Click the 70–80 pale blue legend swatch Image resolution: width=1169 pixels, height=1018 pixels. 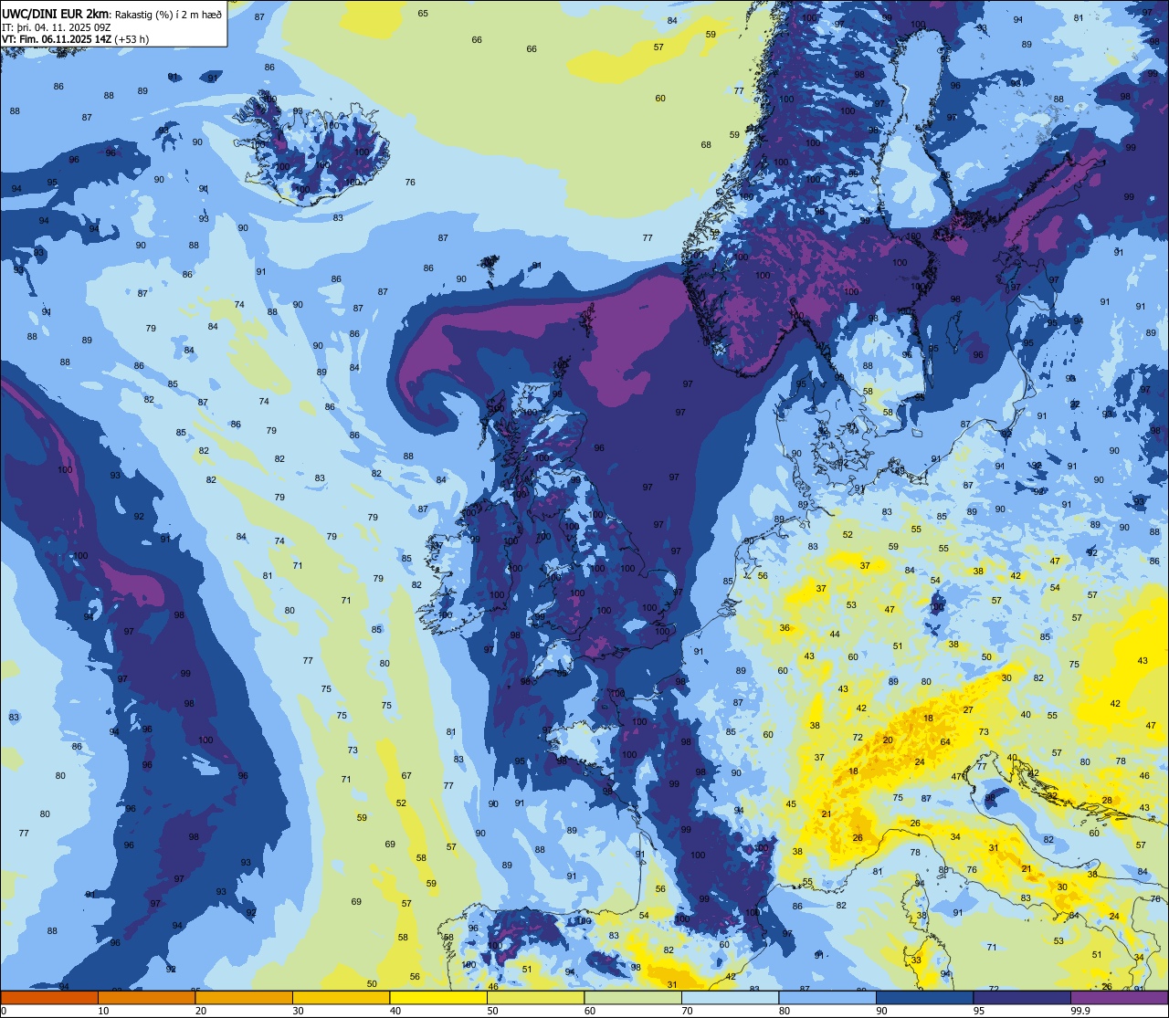[730, 997]
